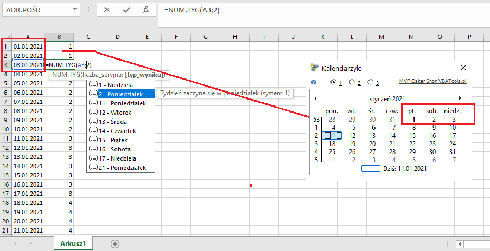Select option 2 - Poniedziałek

(x=120, y=94)
